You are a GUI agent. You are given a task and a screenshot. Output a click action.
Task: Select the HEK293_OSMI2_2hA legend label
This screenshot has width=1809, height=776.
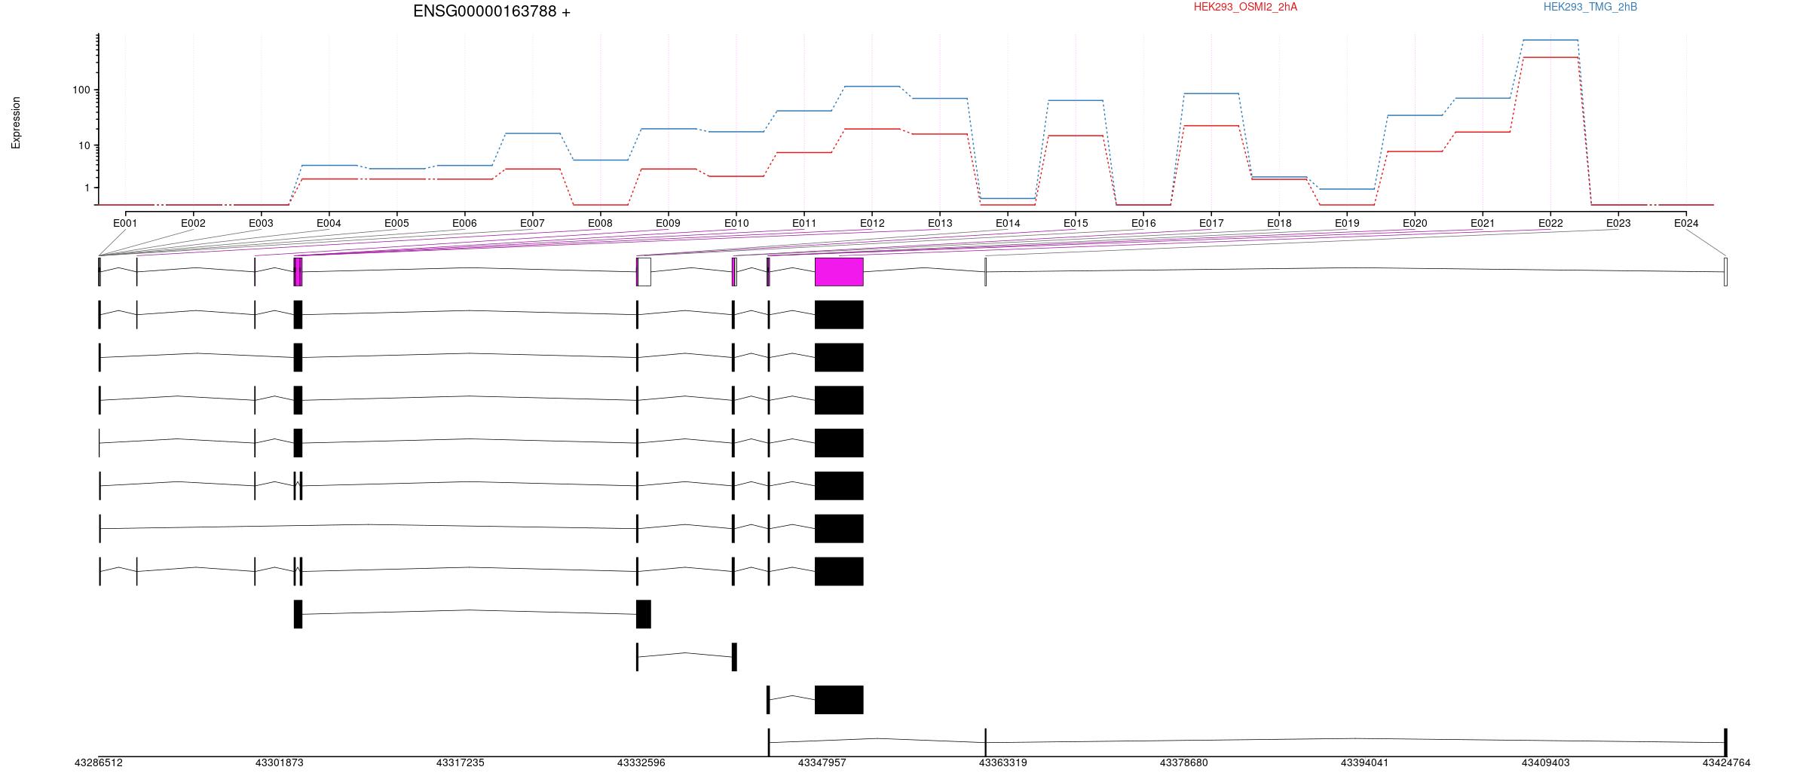coord(1245,7)
